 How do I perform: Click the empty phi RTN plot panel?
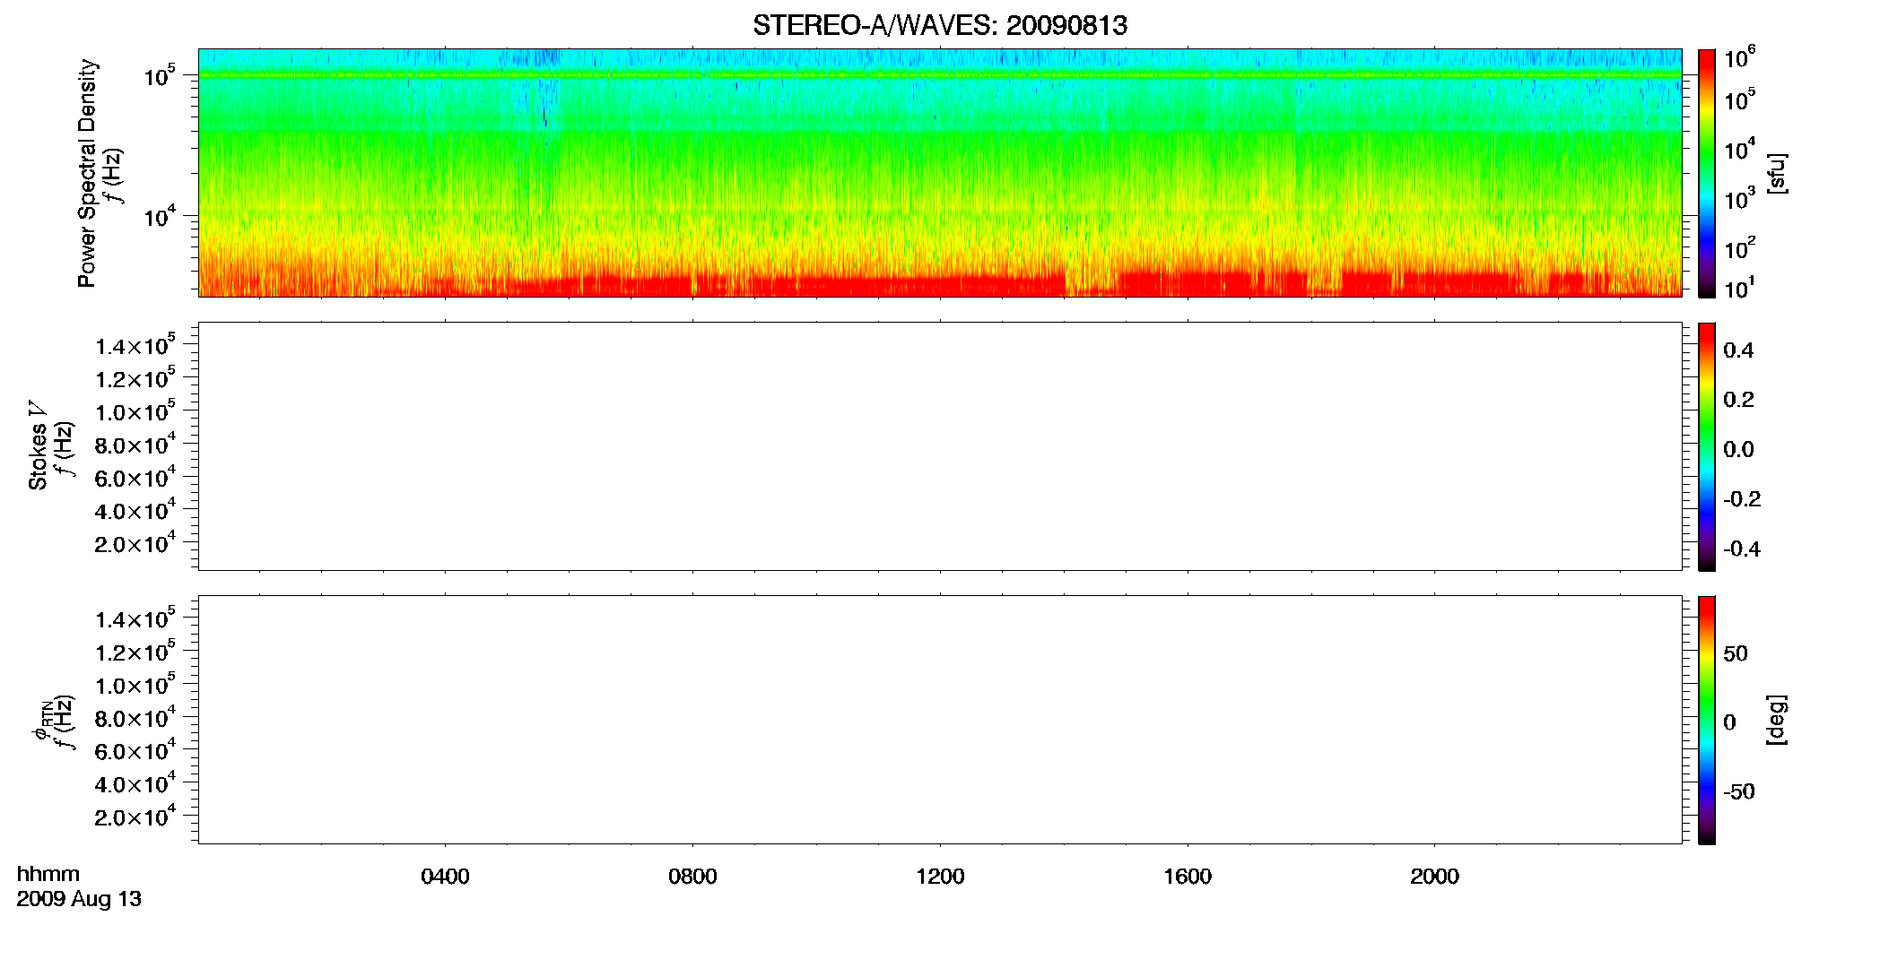pos(940,720)
